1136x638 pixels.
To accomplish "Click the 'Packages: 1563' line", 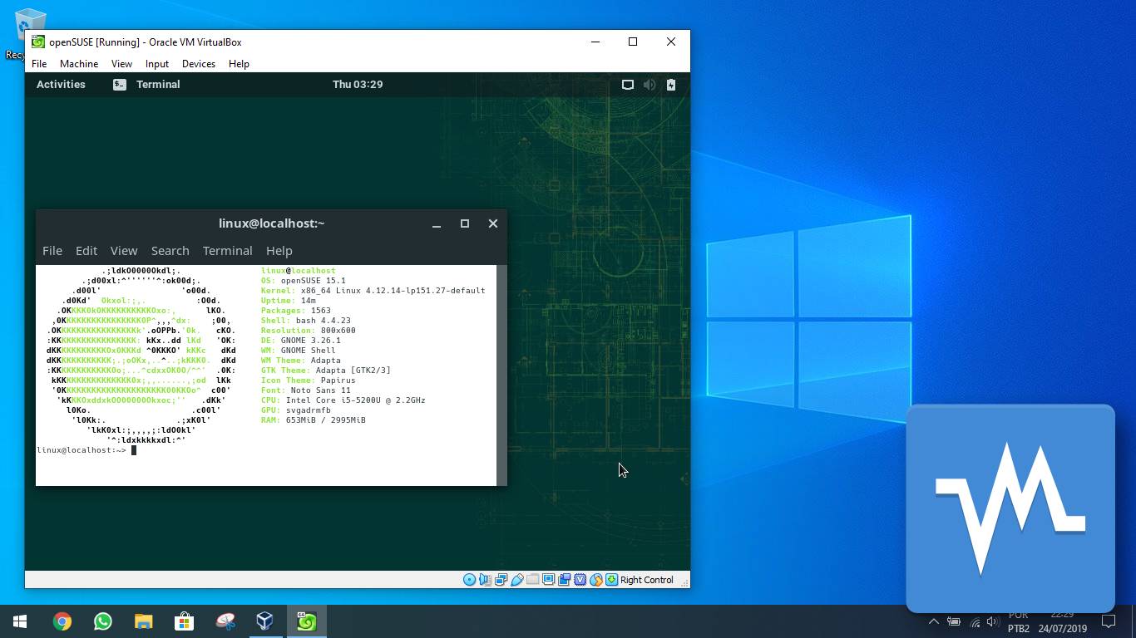I will click(295, 311).
